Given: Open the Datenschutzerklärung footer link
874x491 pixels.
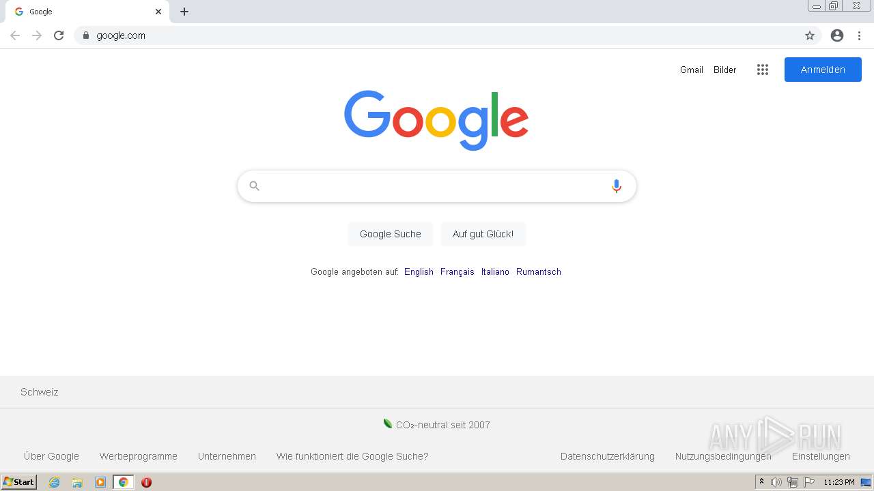Looking at the screenshot, I should [x=608, y=456].
